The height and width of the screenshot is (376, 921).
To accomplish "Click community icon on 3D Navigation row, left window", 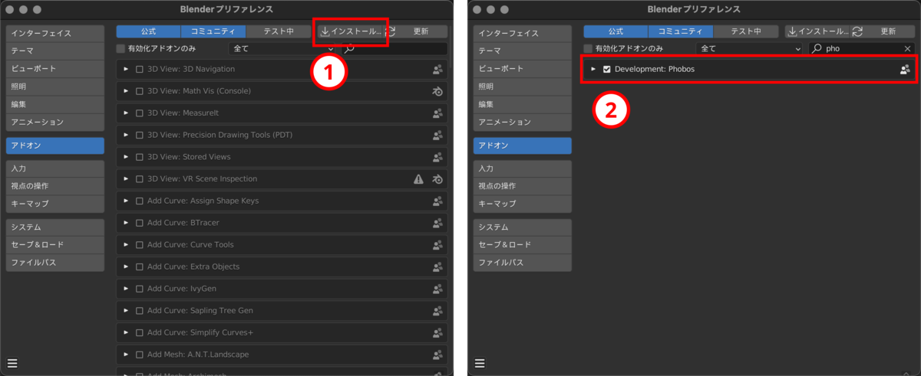I will point(437,69).
